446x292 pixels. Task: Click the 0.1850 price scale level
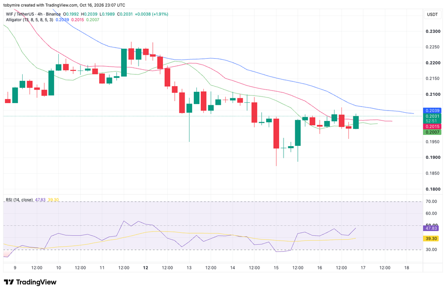click(433, 173)
